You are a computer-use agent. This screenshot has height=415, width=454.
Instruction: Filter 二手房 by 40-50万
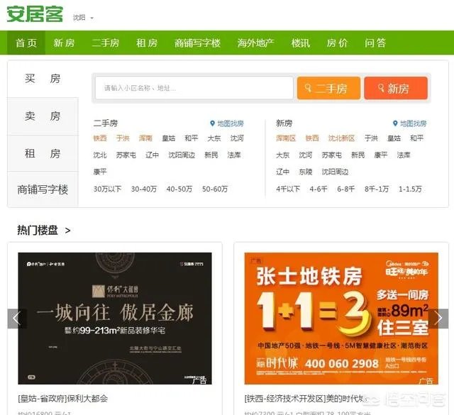pos(179,189)
